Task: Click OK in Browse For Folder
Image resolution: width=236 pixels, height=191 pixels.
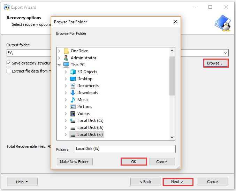Action: (x=134, y=162)
